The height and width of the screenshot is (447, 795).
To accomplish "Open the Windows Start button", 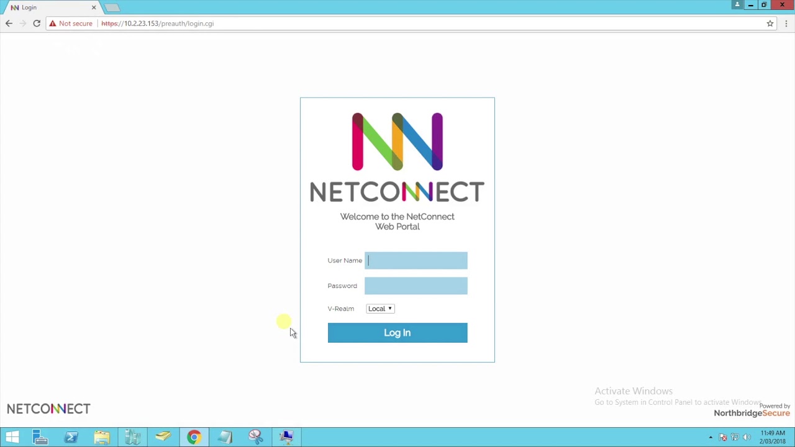I will tap(12, 438).
